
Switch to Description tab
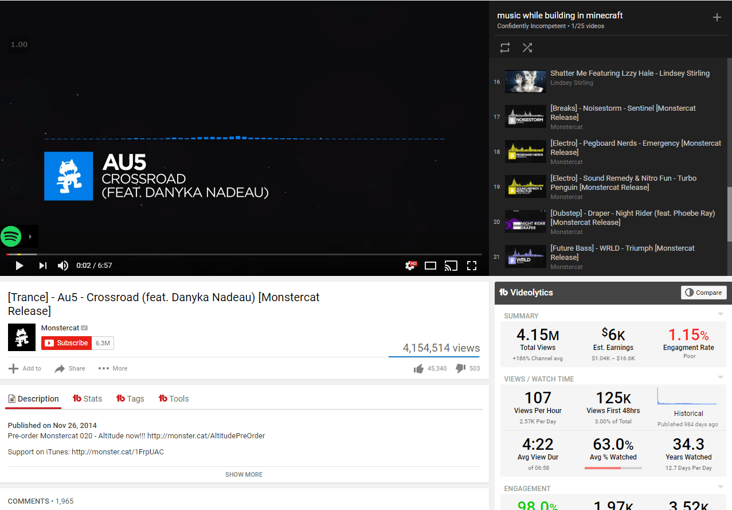pyautogui.click(x=33, y=399)
